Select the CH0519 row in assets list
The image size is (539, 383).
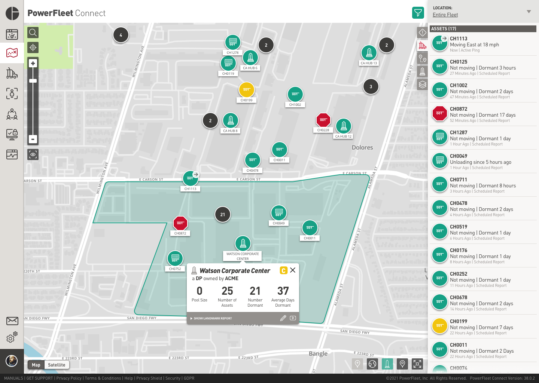(x=483, y=232)
